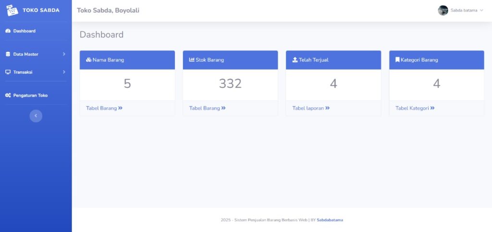492x232 pixels.
Task: Click the value 5 in Nama Barang card
Action: (x=127, y=84)
